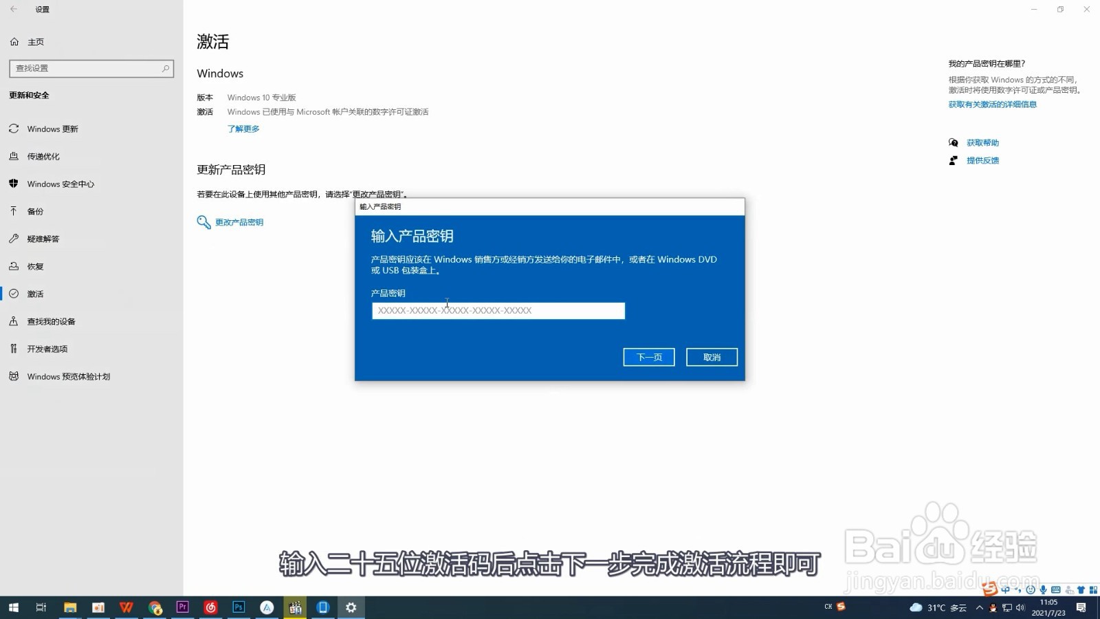Viewport: 1100px width, 619px height.
Task: Open the Chrome browser on the taskbar
Action: 155,607
